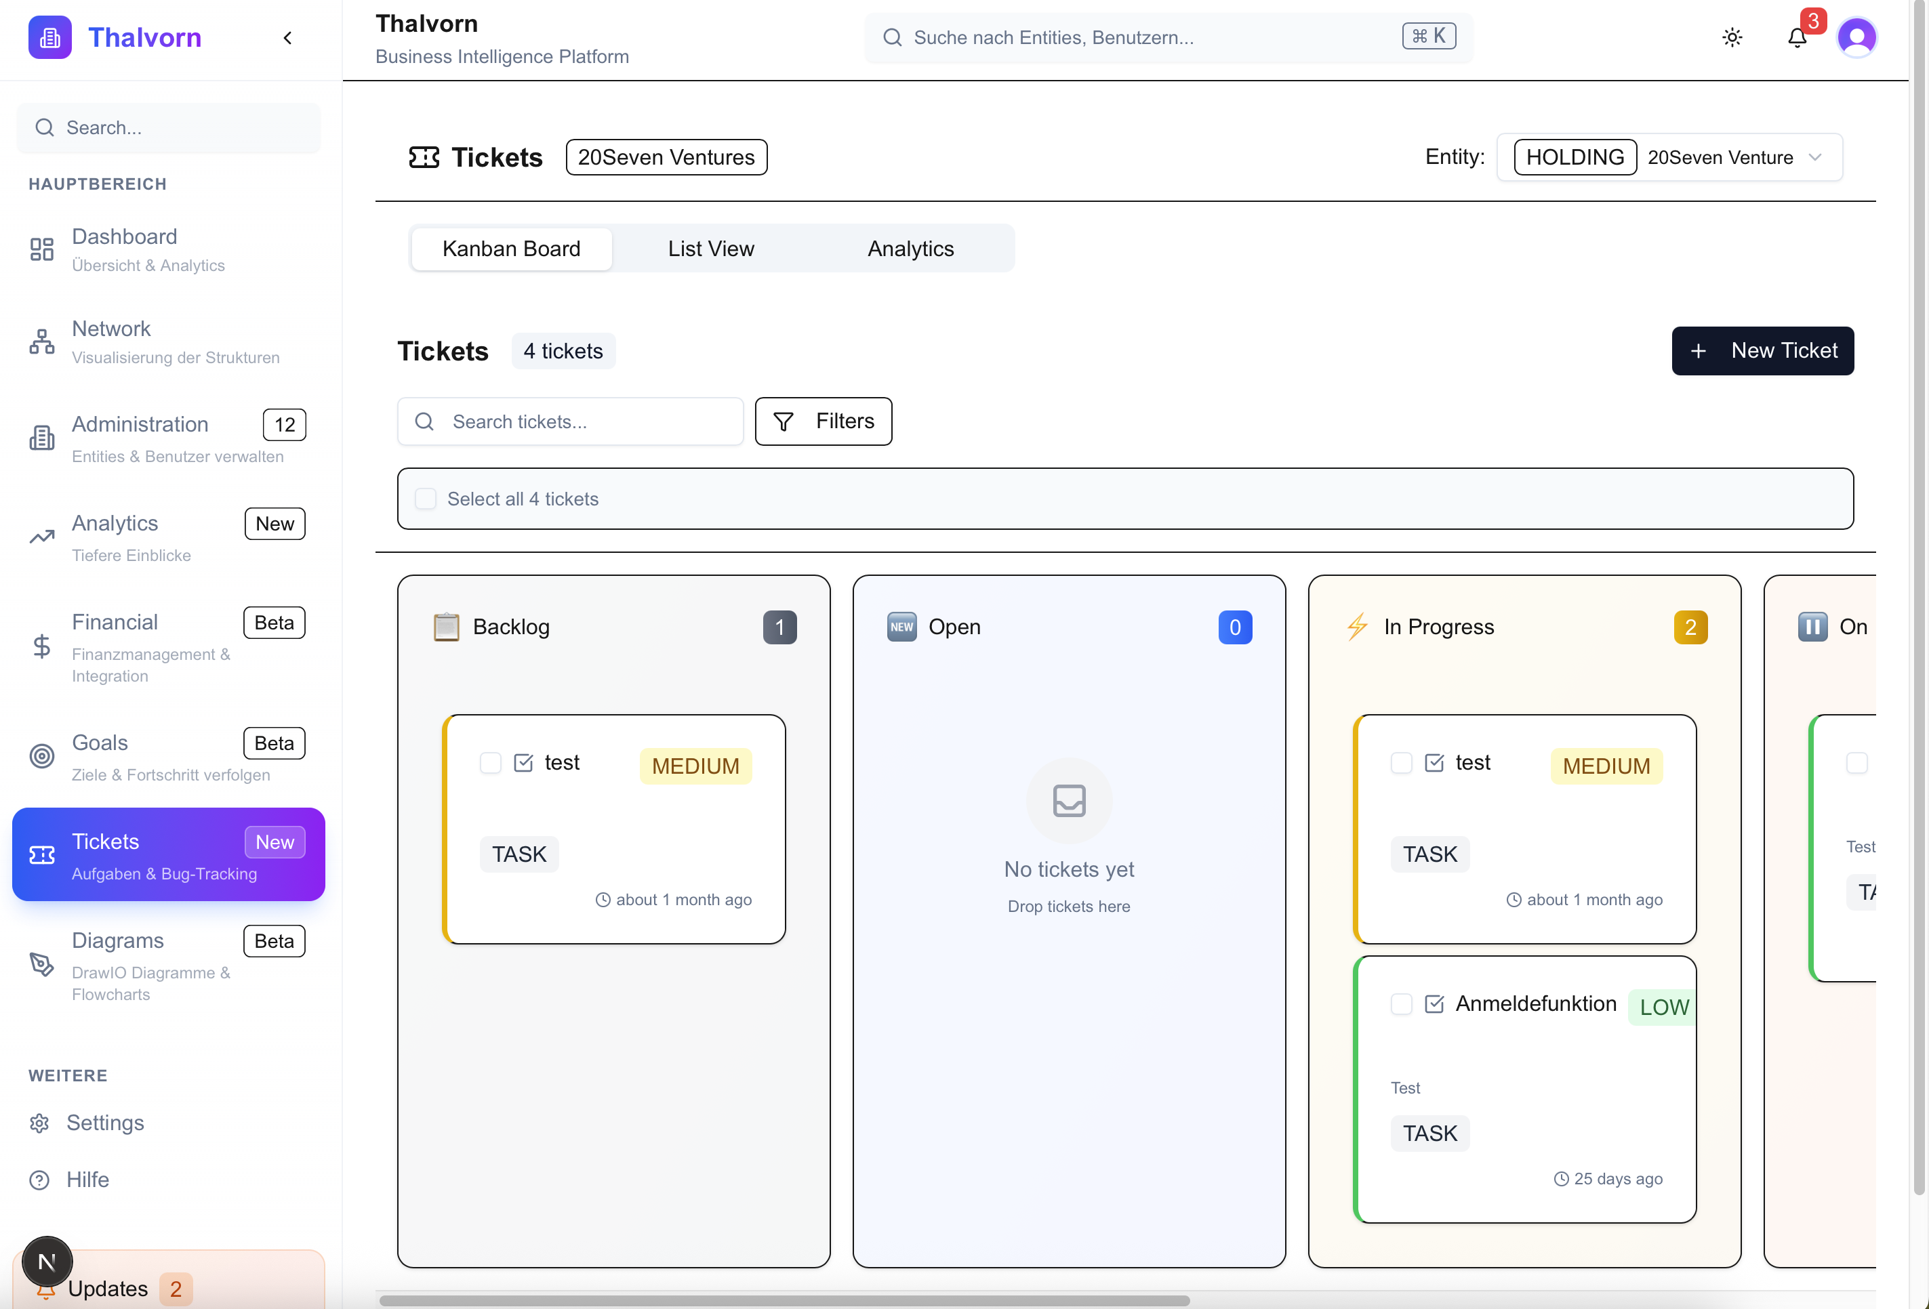This screenshot has width=1929, height=1309.
Task: Click the notification bell icon
Action: click(x=1796, y=37)
